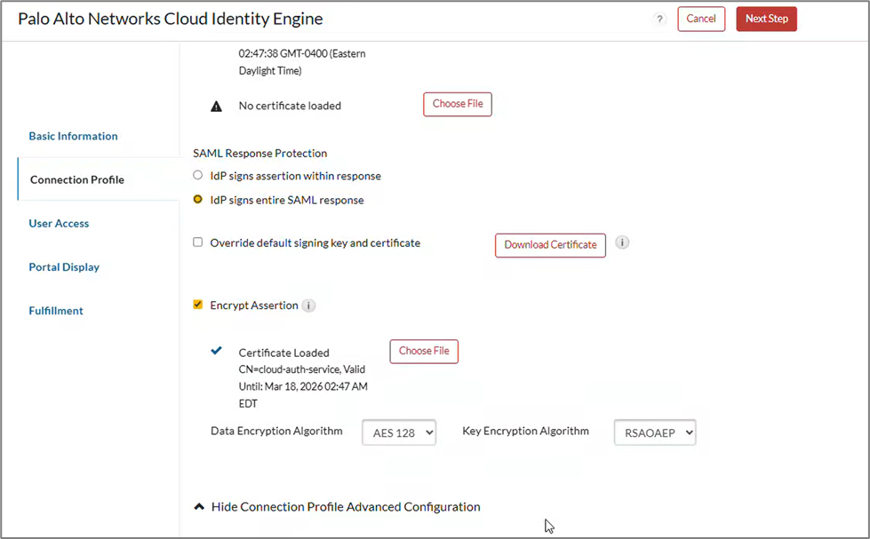The image size is (870, 539).
Task: Click the warning triangle beside No certificate loaded
Action: [x=216, y=107]
